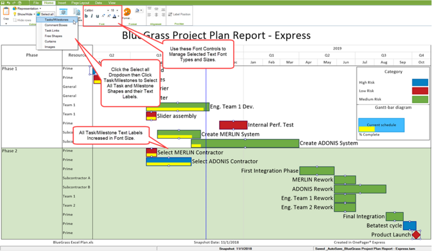Click the Copy clipboard icon
The width and height of the screenshot is (432, 251).
click(x=6, y=11)
